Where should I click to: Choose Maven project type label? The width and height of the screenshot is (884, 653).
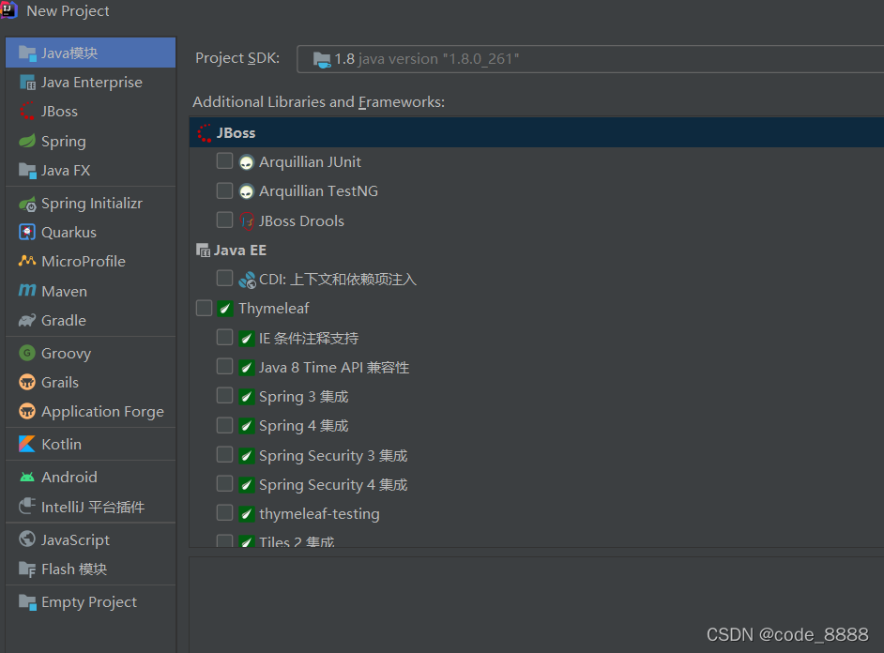64,291
